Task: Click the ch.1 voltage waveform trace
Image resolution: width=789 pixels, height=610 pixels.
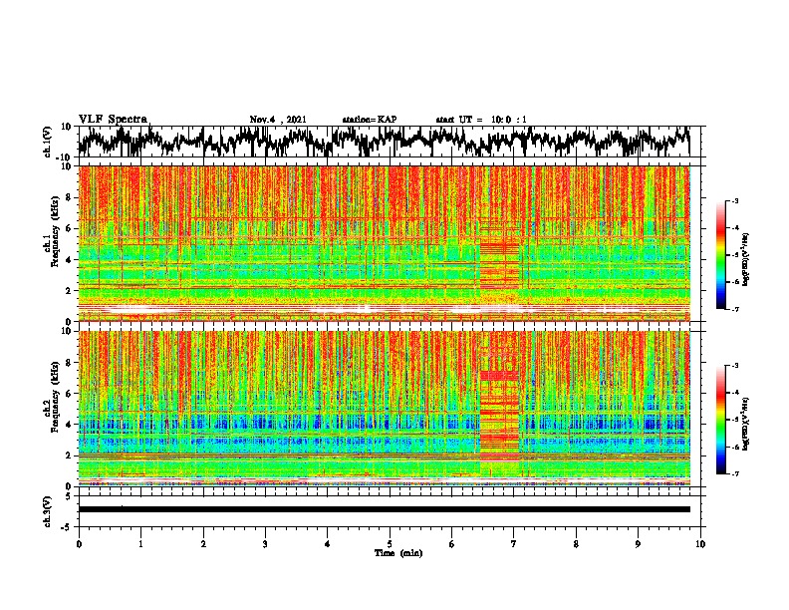Action: click(384, 142)
